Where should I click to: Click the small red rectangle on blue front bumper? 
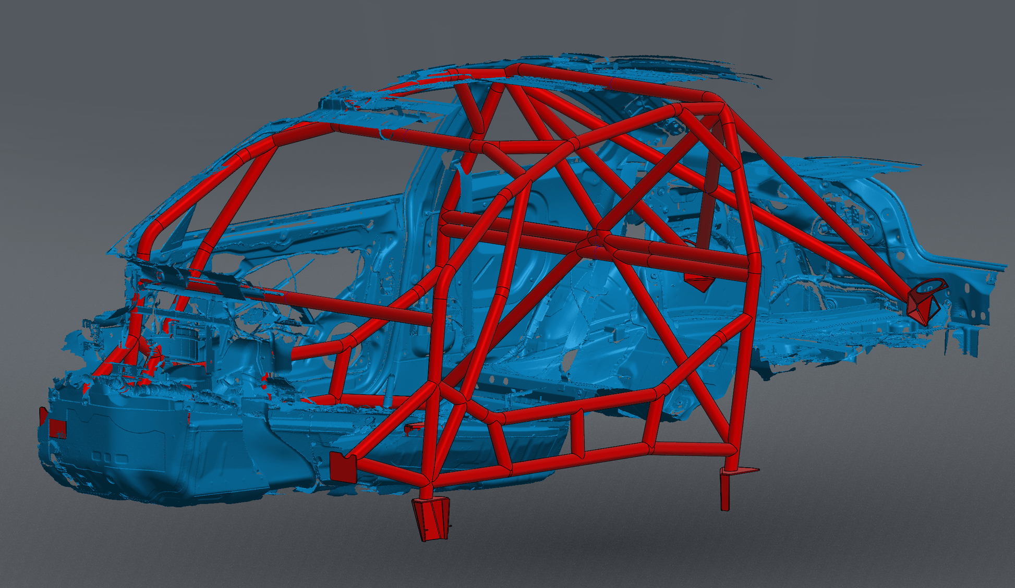click(57, 428)
